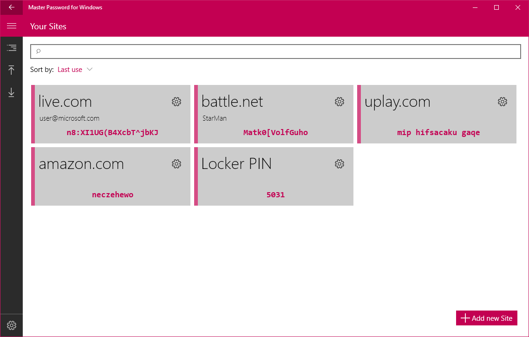Screen dimensions: 529x337
Task: Click the search magnifier icon
Action: click(39, 51)
